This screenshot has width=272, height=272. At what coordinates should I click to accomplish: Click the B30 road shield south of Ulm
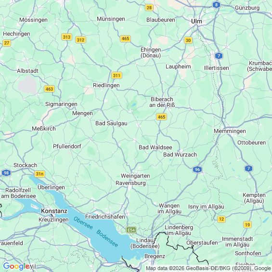188,40
